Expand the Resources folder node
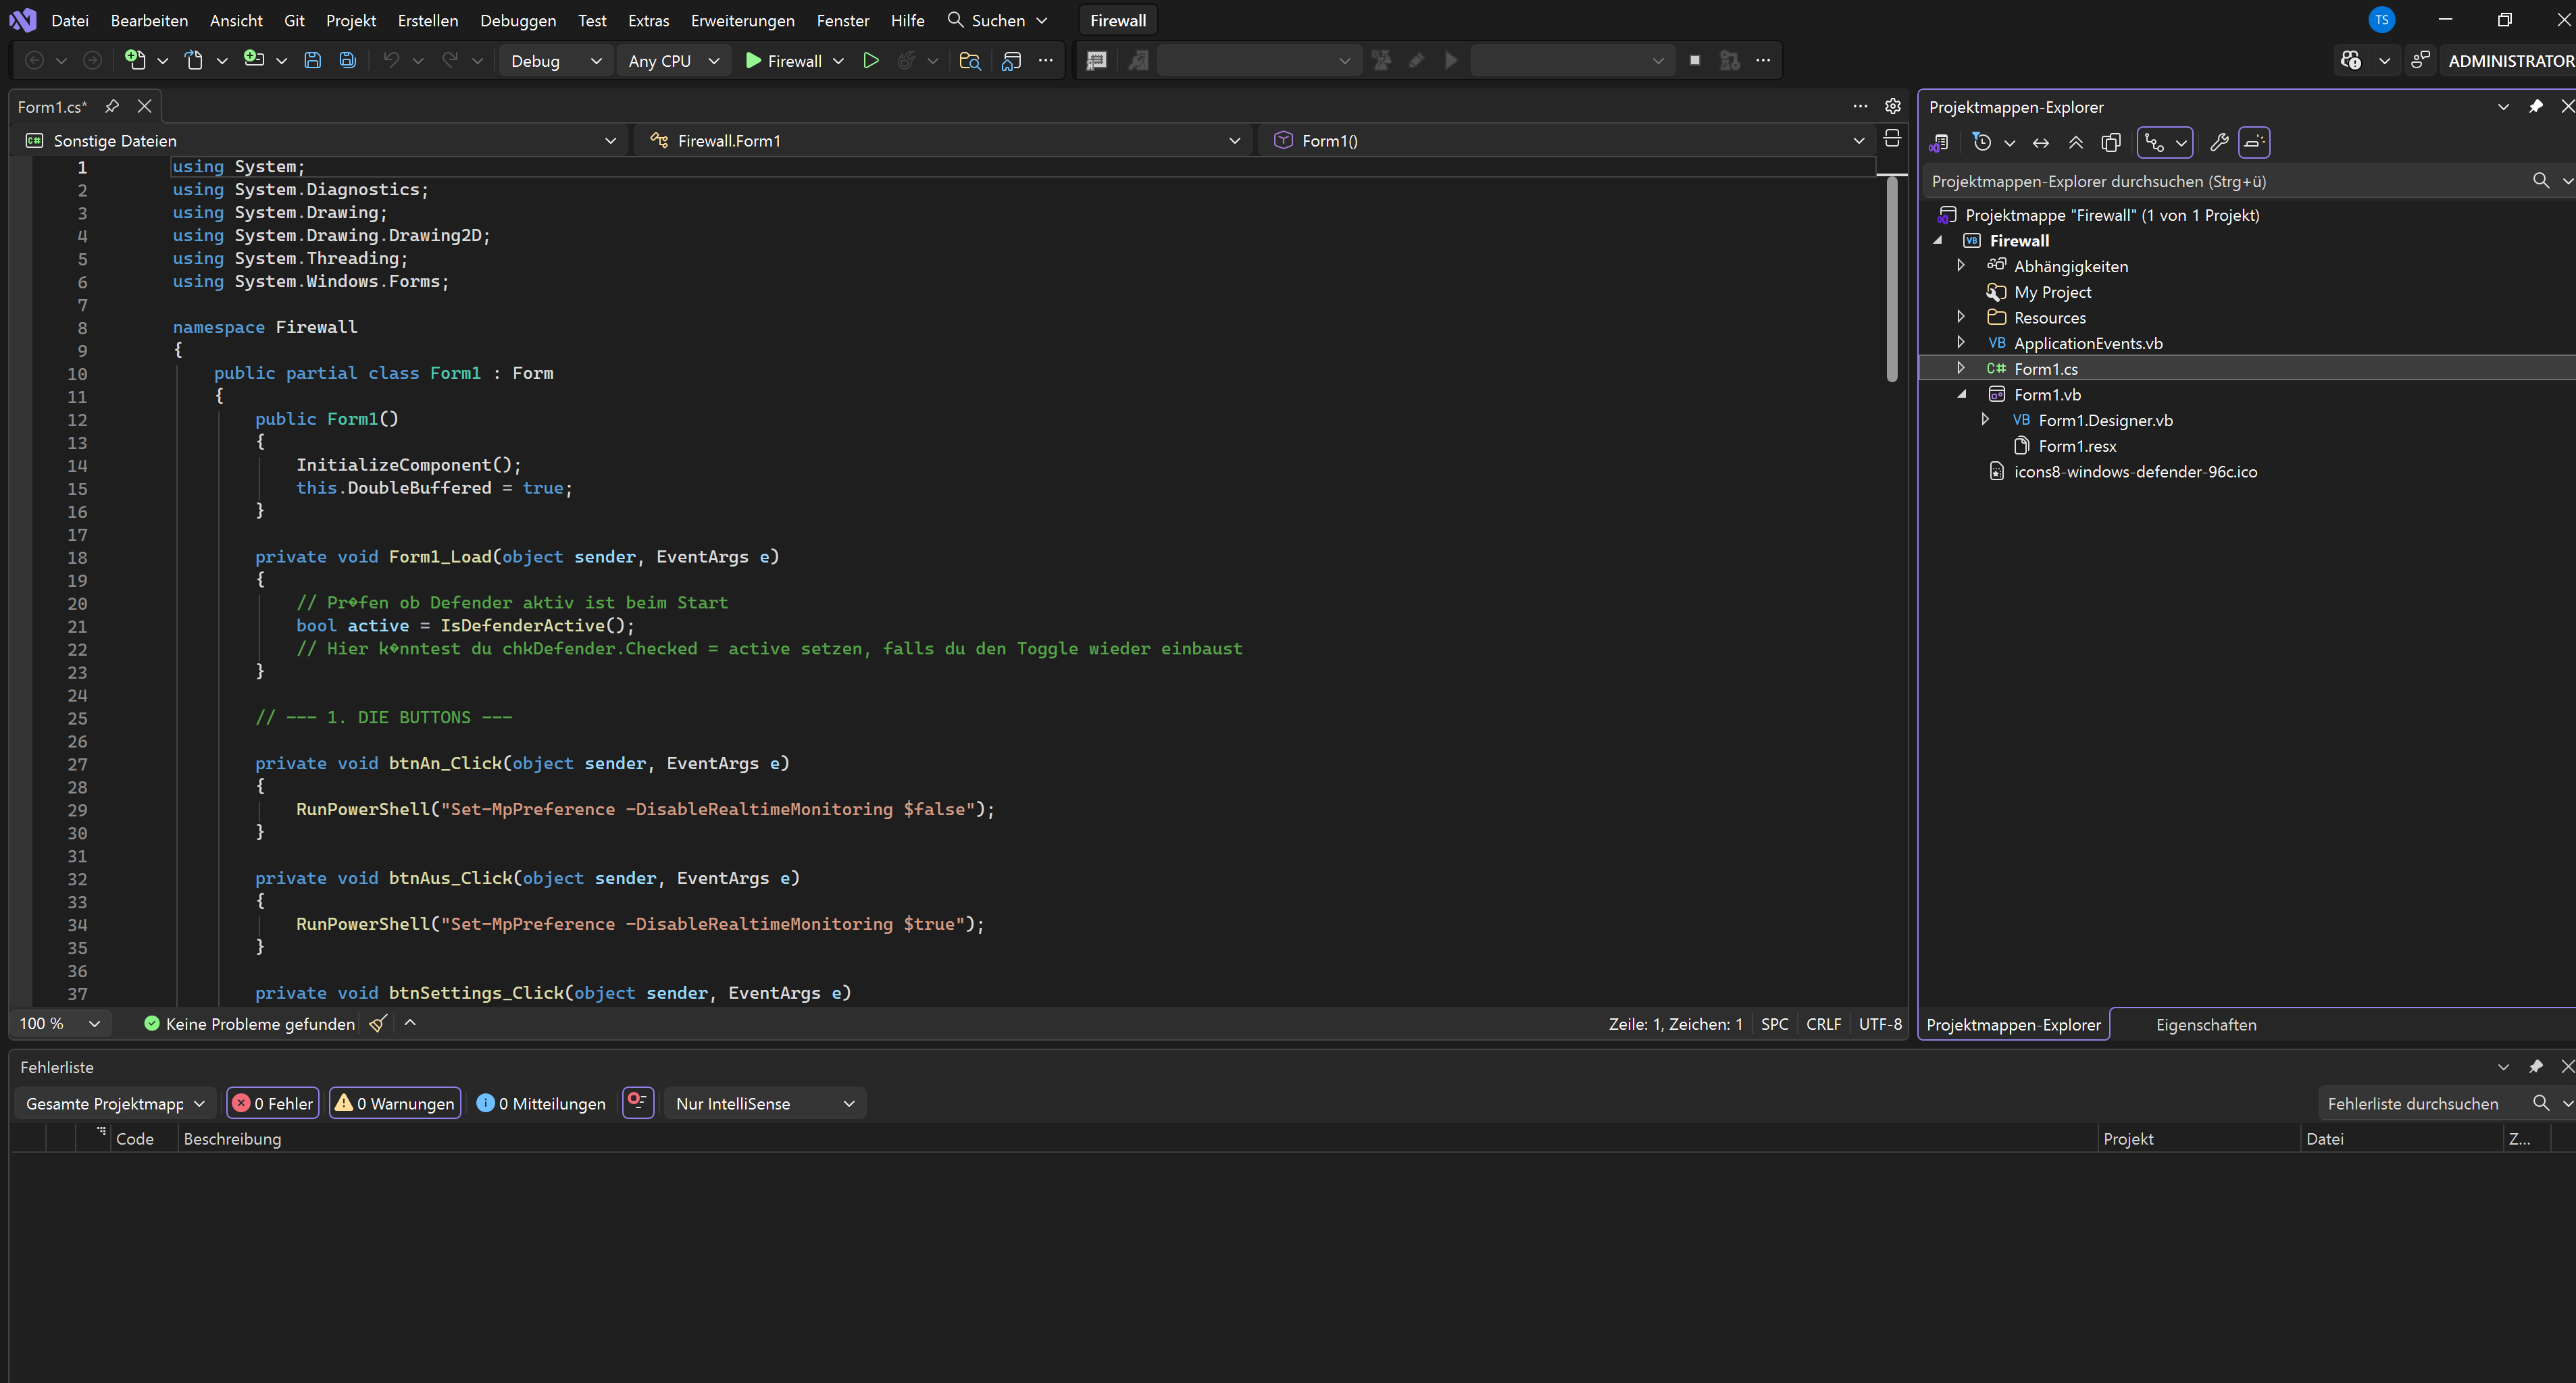Screen dimensions: 2576x1383 tap(1960, 317)
